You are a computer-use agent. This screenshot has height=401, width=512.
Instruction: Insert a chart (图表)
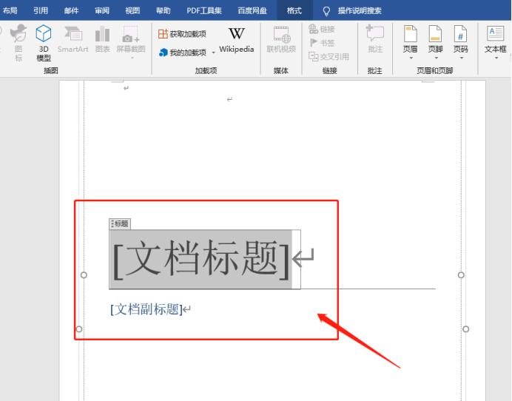click(103, 39)
